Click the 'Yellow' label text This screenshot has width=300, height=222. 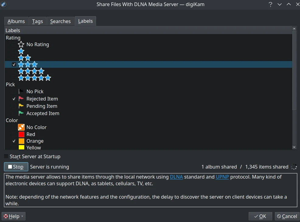34,148
